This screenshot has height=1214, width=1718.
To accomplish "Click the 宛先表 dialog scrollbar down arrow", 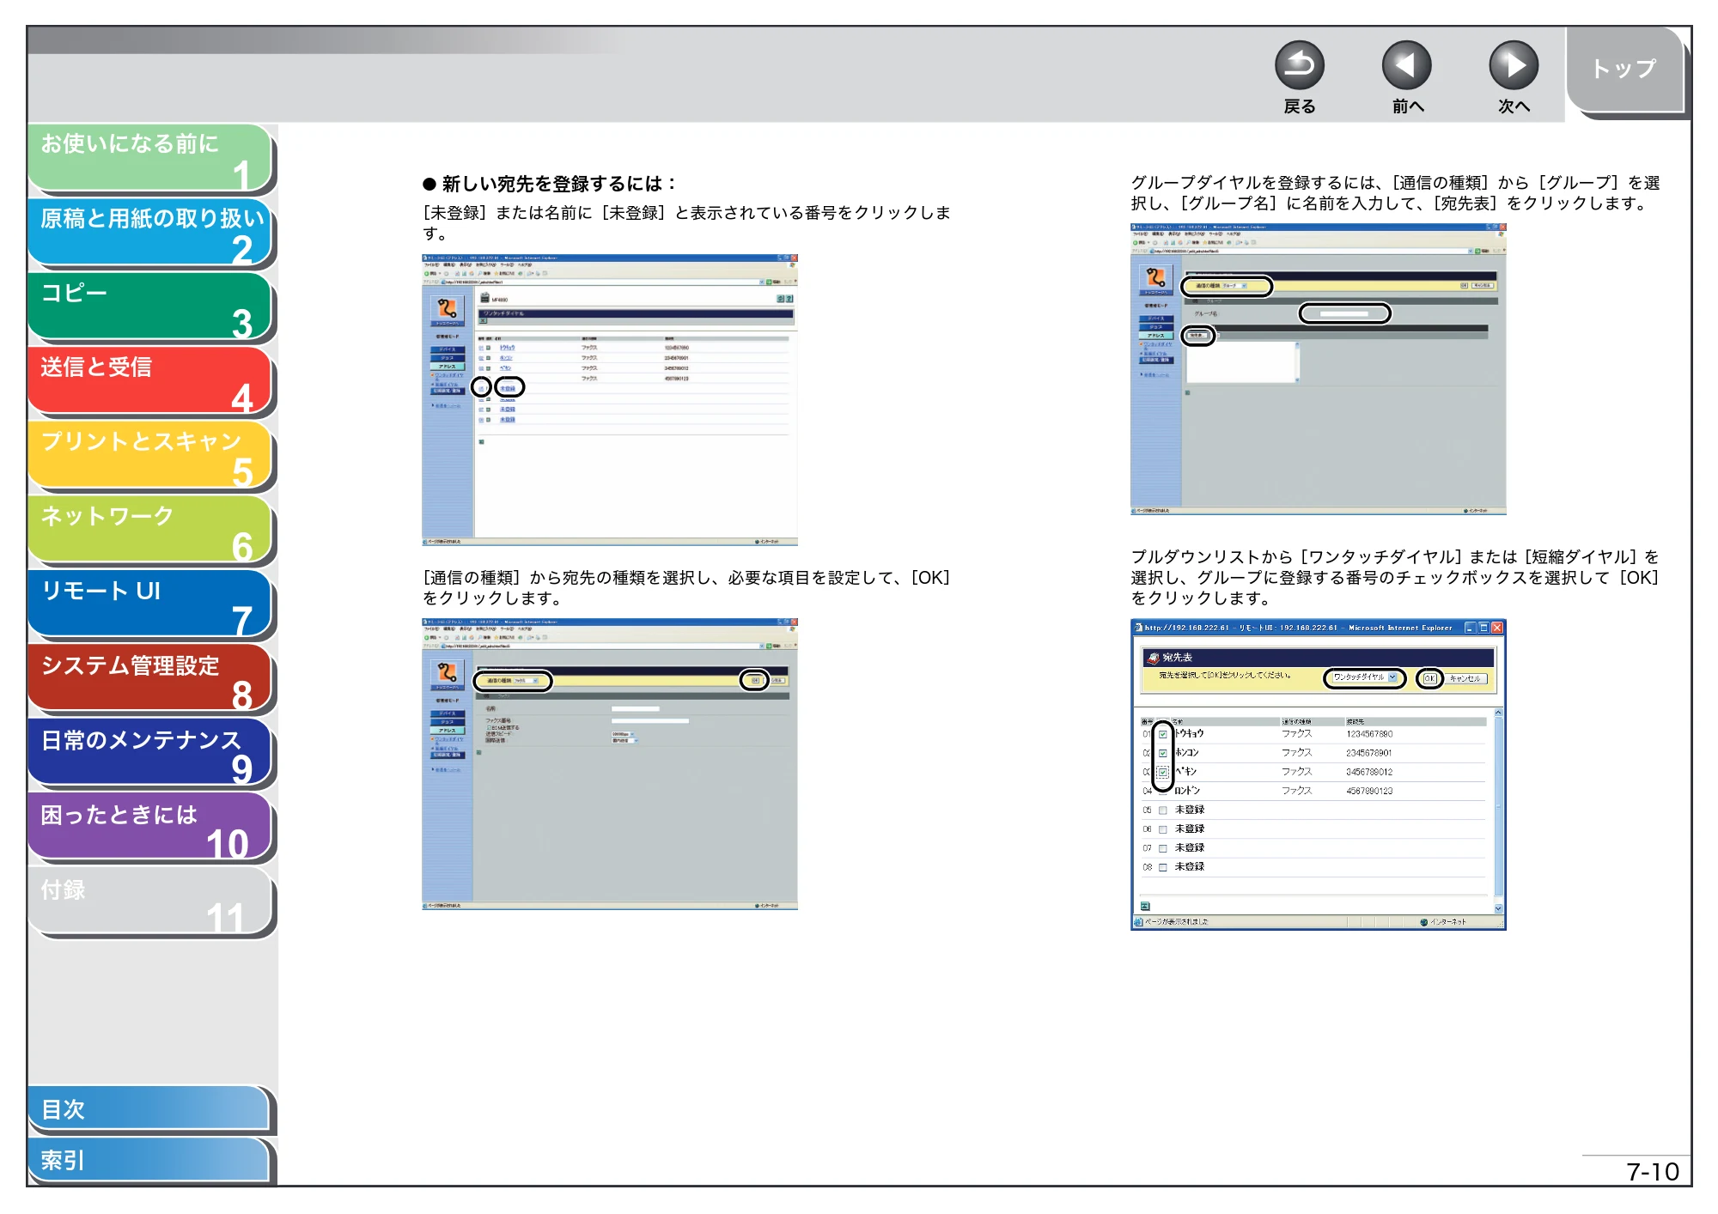I will [1499, 908].
